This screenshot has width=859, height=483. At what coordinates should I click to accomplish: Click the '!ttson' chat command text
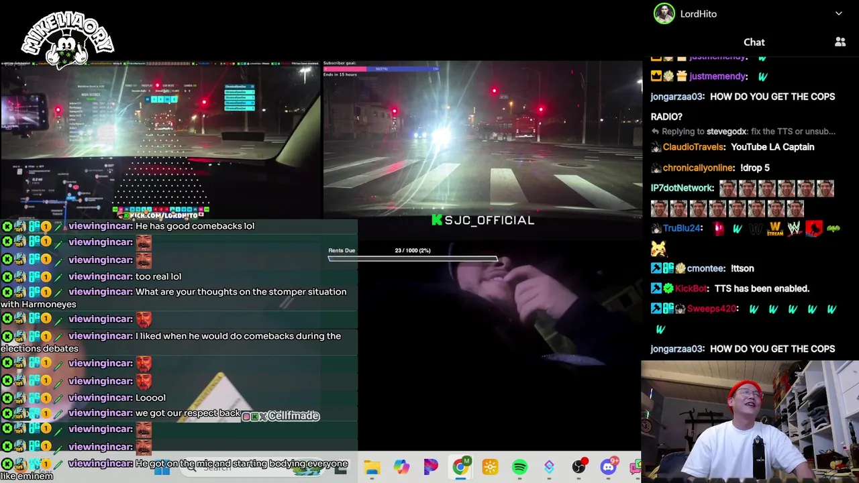[x=742, y=268]
